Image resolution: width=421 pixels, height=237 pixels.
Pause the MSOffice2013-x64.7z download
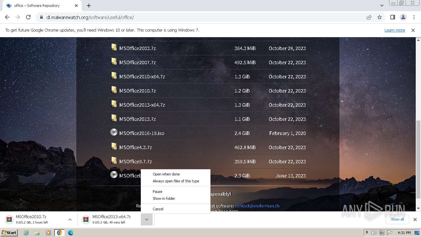[176, 192]
